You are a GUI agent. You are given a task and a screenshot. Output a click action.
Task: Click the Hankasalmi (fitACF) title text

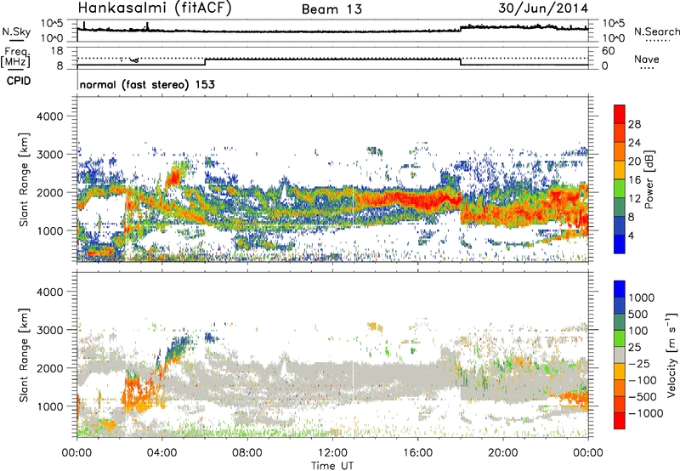(155, 9)
